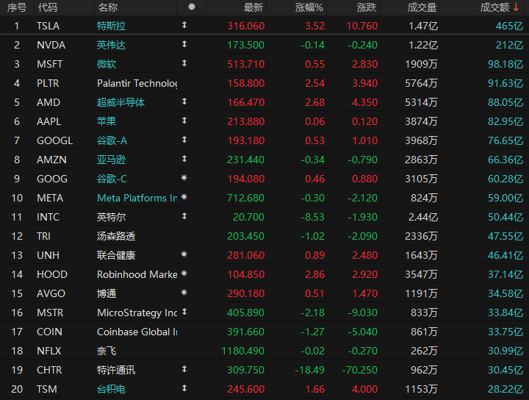This screenshot has width=529, height=400.
Task: Open the 谷歌-A stock link
Action: coord(112,140)
